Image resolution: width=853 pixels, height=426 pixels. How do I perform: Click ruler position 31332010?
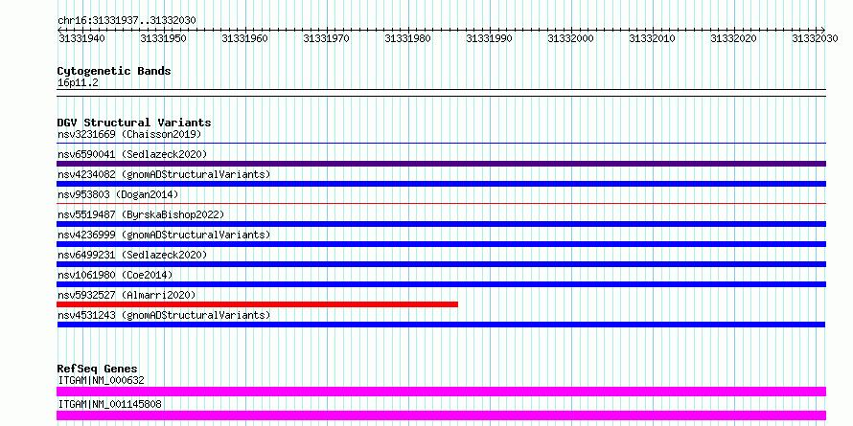pos(652,38)
